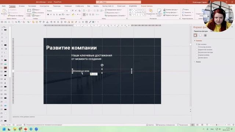Open the Конструктор (Design) tab

[44, 6]
